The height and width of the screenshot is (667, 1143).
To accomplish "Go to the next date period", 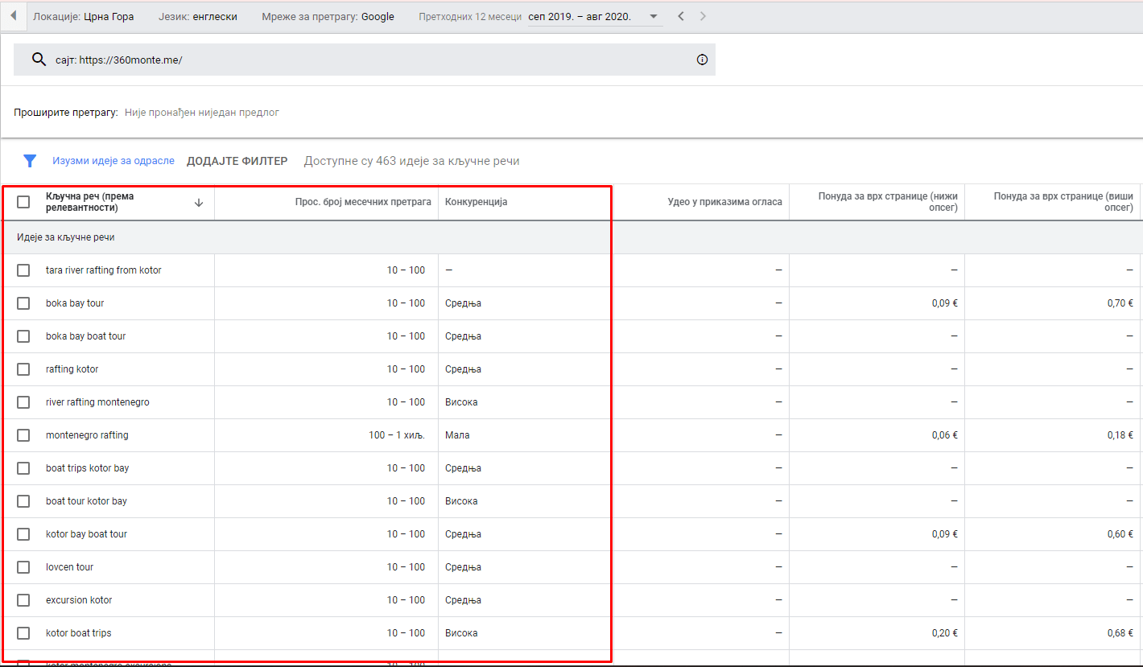I will pyautogui.click(x=704, y=16).
